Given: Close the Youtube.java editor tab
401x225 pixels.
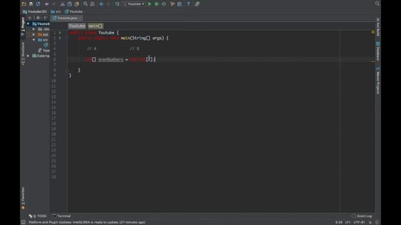Looking at the screenshot, I should point(80,18).
